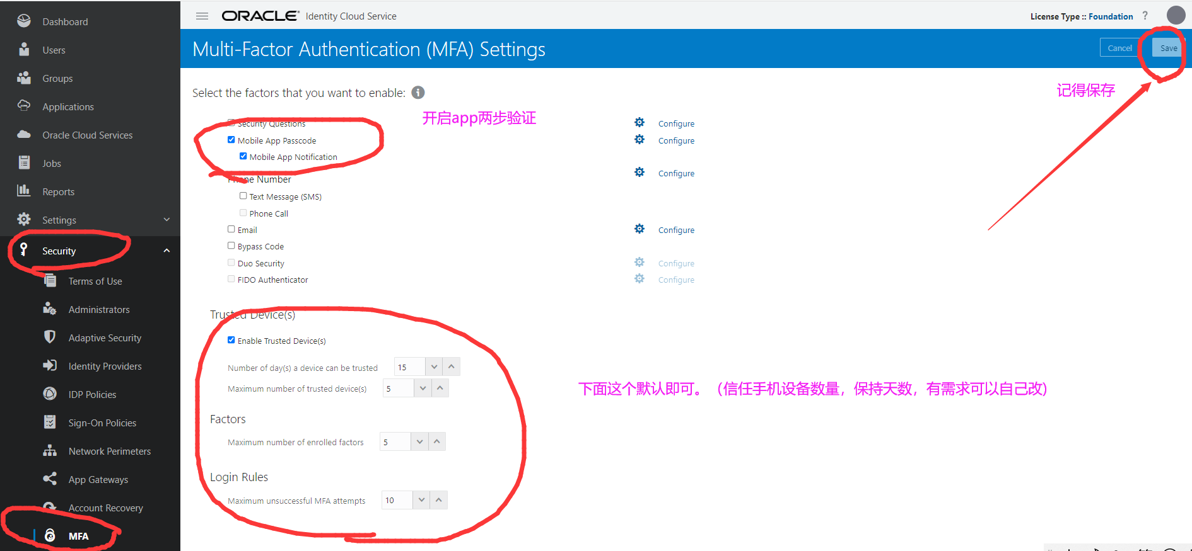Click the MFA lock icon

(x=50, y=535)
